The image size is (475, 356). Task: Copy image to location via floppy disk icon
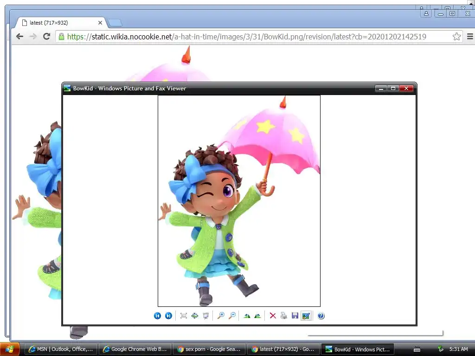click(x=295, y=316)
